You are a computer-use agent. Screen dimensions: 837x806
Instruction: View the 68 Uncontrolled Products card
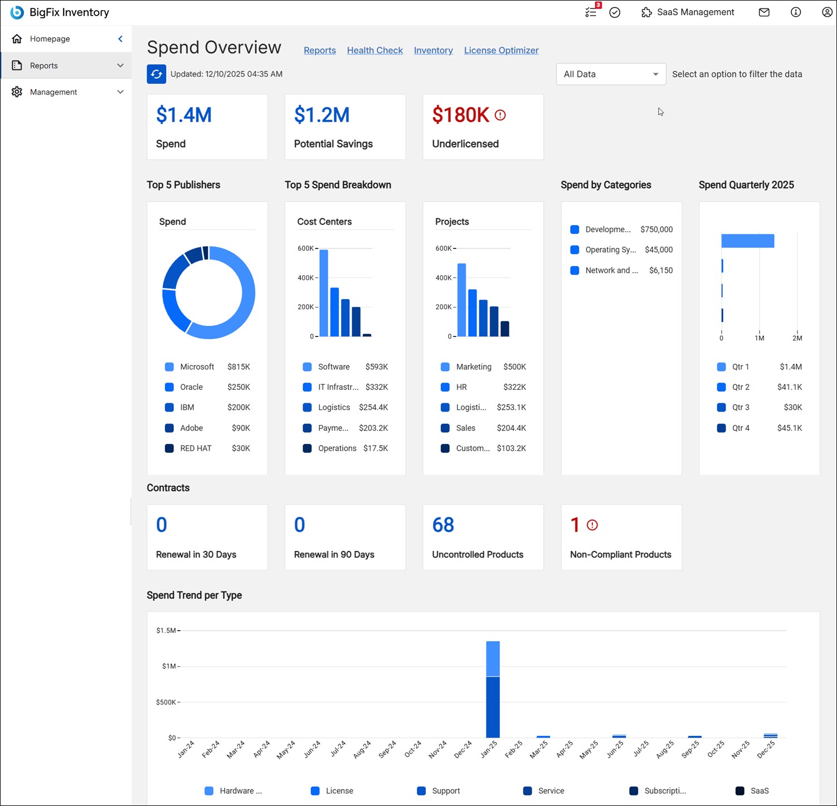click(483, 538)
